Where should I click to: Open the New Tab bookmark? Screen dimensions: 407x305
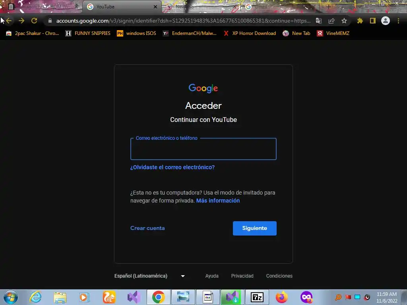pyautogui.click(x=297, y=33)
